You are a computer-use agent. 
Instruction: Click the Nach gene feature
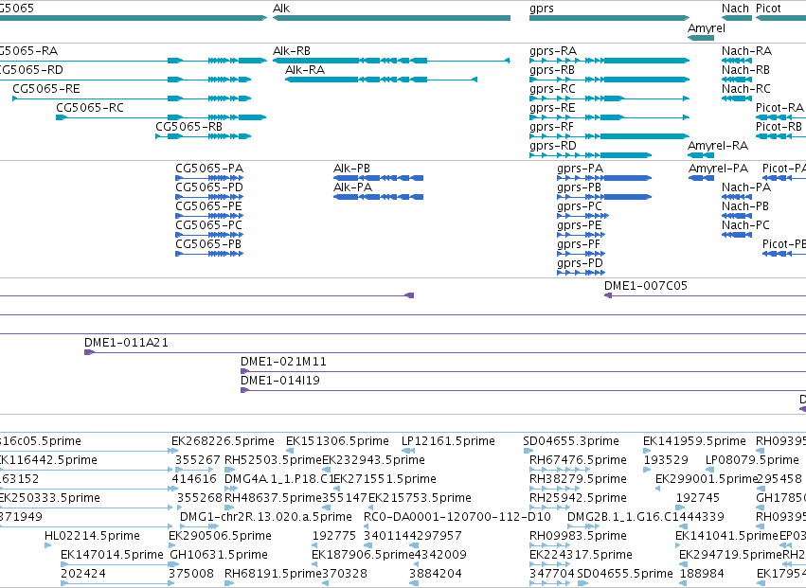pyautogui.click(x=737, y=18)
